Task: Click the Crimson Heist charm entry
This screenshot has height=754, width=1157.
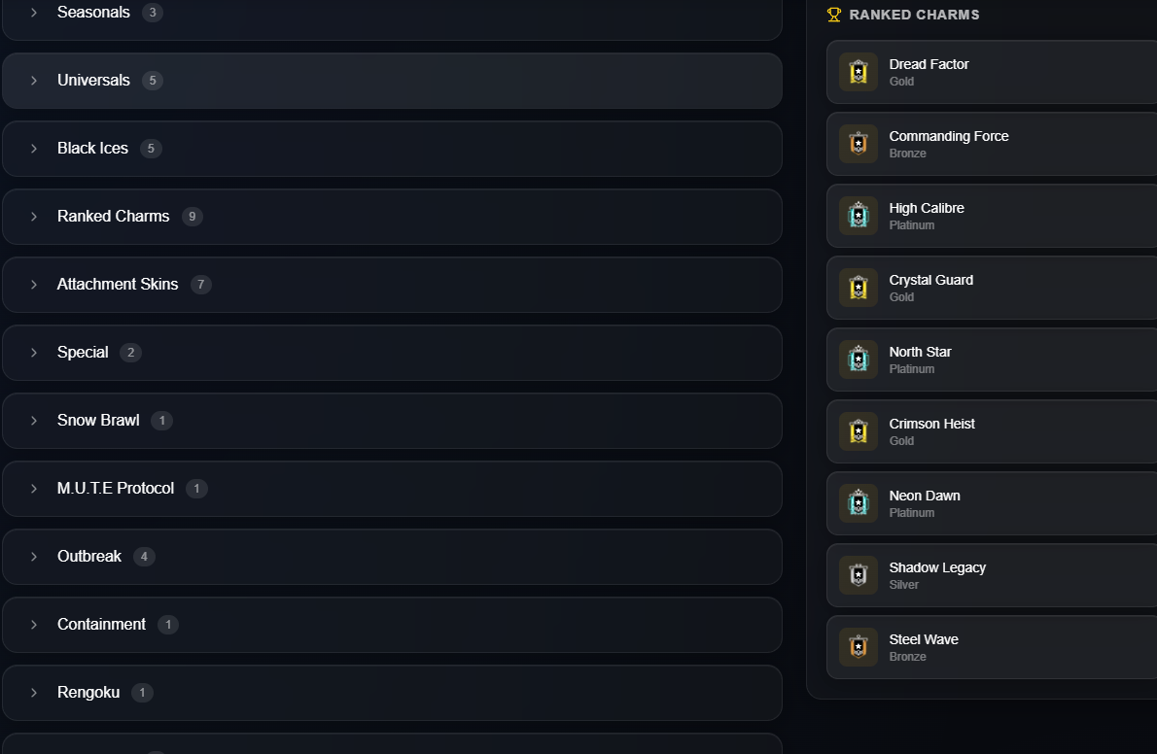Action: [992, 431]
